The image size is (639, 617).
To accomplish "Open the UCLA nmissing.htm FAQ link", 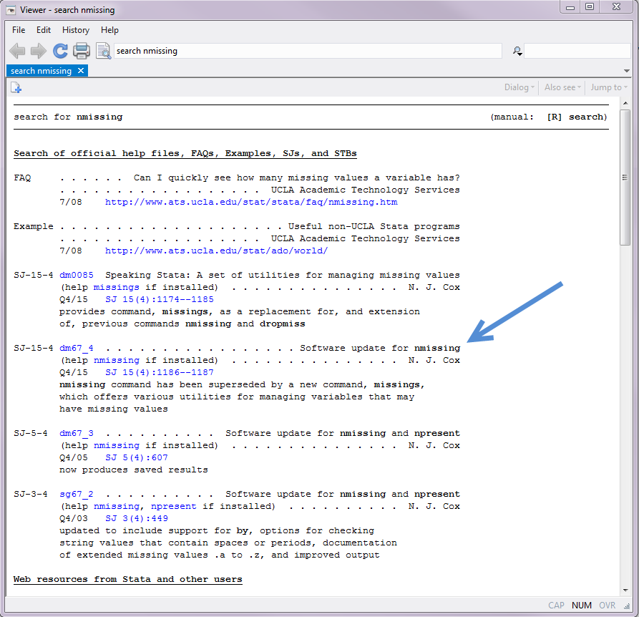I will click(251, 202).
